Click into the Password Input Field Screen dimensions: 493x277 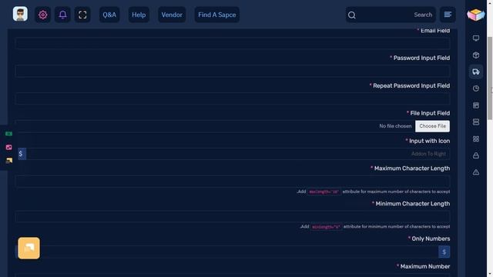(233, 71)
